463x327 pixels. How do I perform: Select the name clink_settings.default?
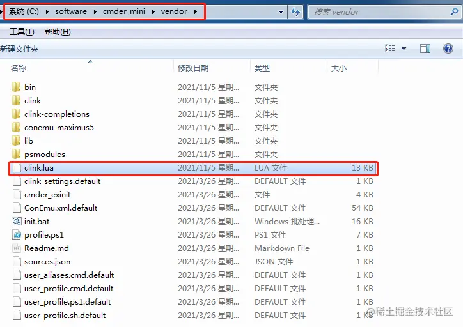[63, 181]
